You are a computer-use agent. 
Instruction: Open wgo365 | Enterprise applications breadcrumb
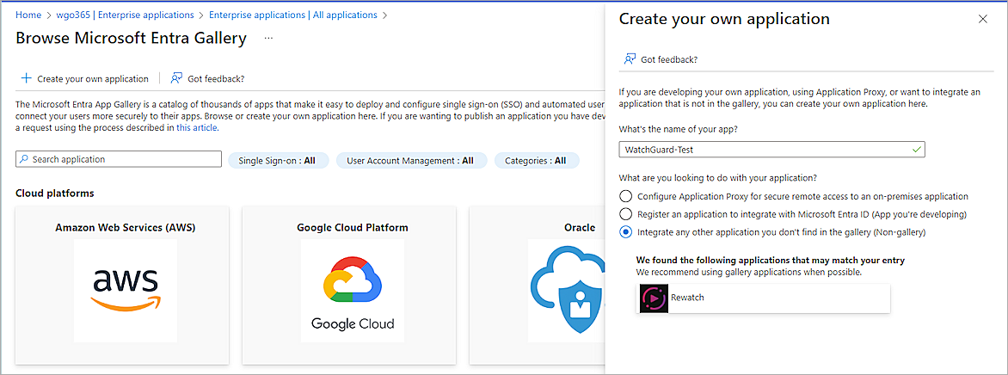click(x=126, y=14)
